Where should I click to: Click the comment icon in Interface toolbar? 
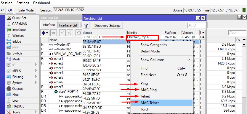click(78, 33)
